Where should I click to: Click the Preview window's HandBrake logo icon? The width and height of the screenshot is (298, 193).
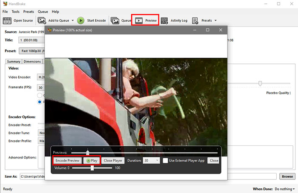point(49,30)
